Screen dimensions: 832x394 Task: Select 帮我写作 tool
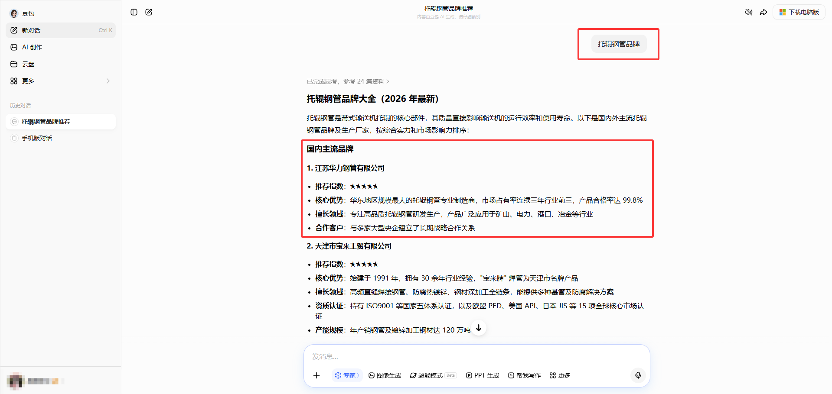524,375
